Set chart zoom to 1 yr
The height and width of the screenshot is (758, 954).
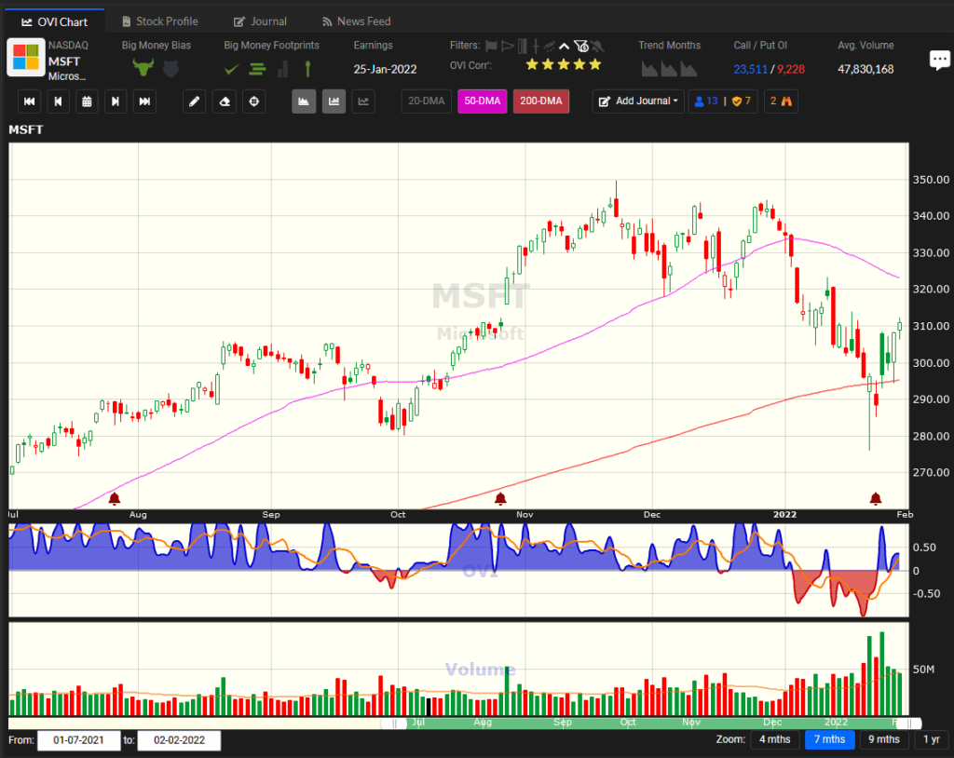pyautogui.click(x=930, y=739)
